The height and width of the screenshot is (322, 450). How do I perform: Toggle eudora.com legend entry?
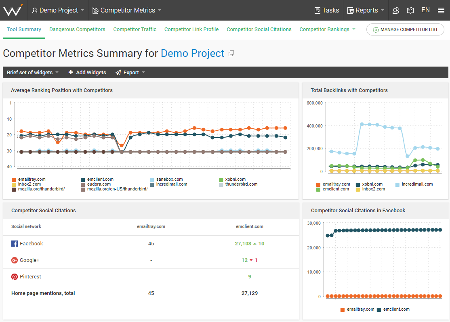pyautogui.click(x=96, y=184)
